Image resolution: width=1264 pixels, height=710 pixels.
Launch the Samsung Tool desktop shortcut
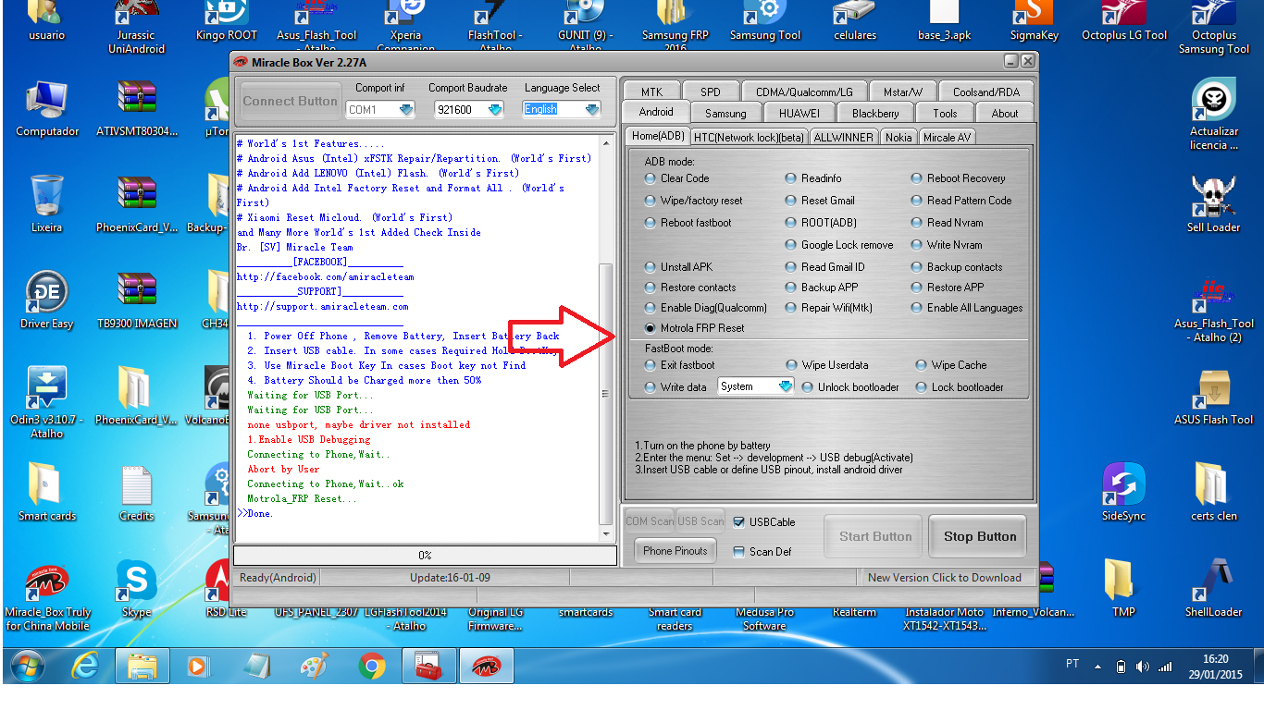[x=765, y=22]
